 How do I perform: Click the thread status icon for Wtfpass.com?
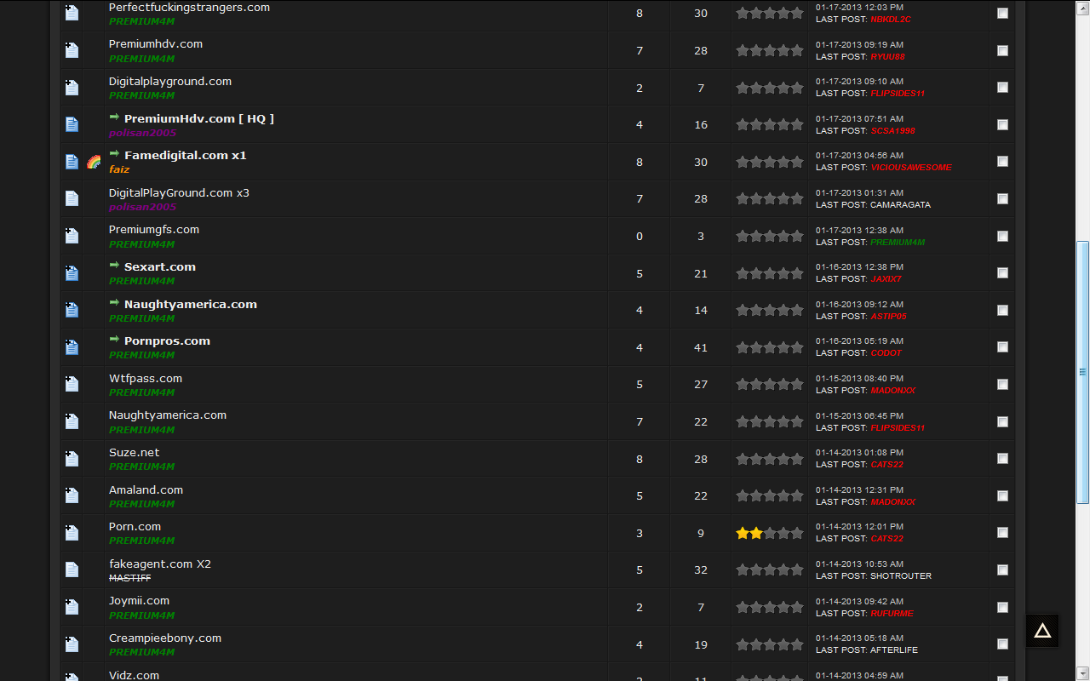tap(72, 385)
